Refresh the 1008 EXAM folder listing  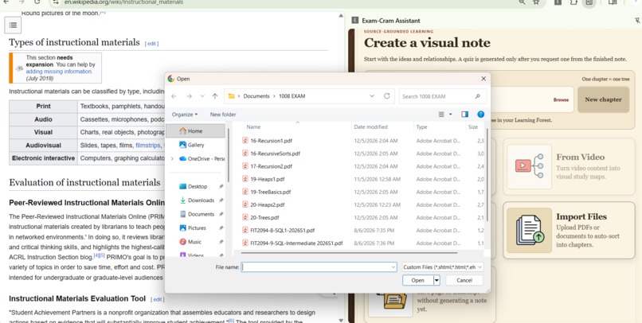(386, 96)
